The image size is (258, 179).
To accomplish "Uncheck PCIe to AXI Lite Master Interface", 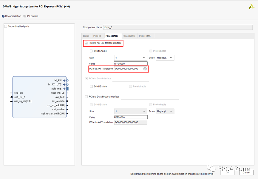I will [86, 43].
